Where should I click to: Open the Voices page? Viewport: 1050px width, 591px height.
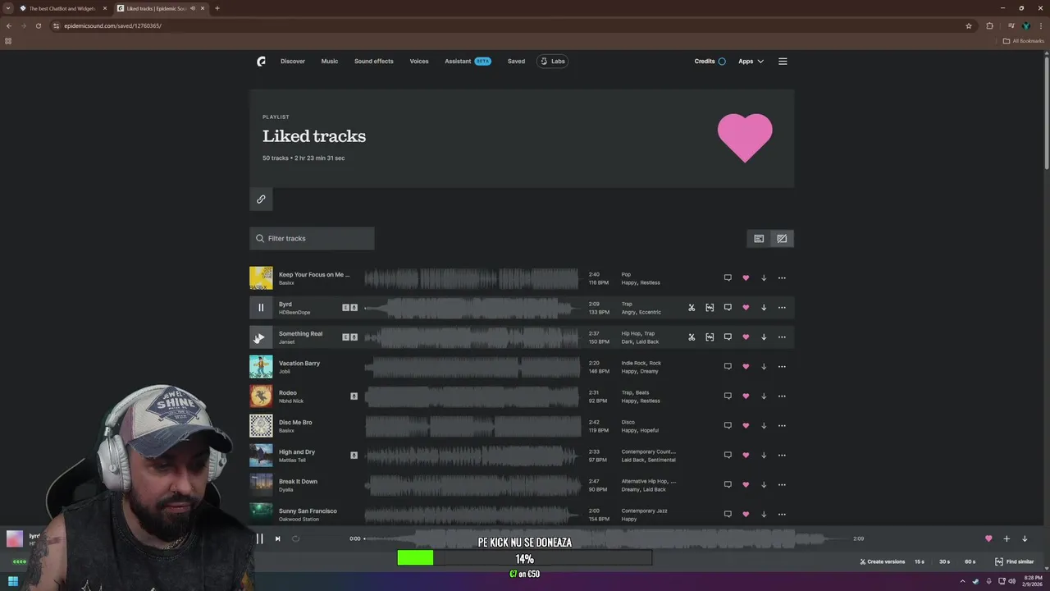tap(419, 62)
